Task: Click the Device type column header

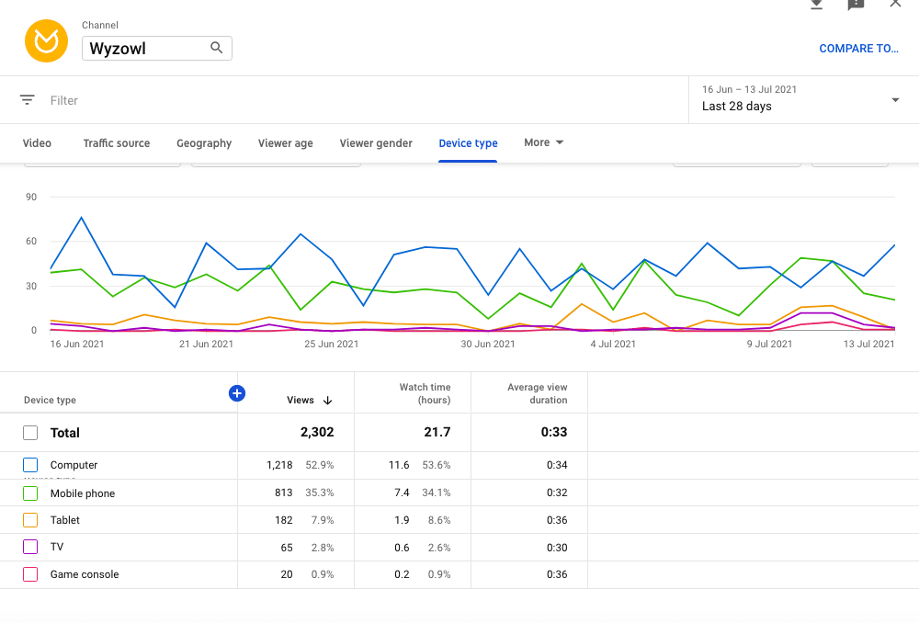Action: coord(50,401)
